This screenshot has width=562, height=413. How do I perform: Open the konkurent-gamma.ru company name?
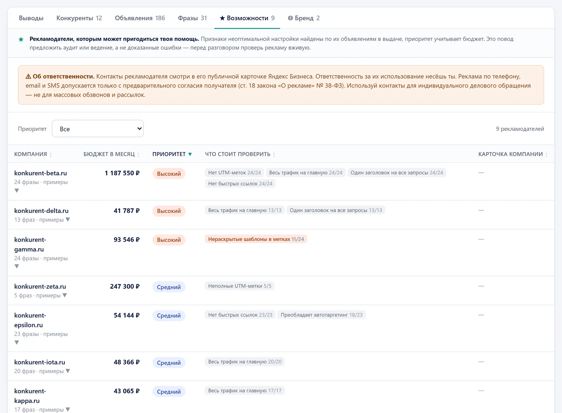(x=30, y=244)
